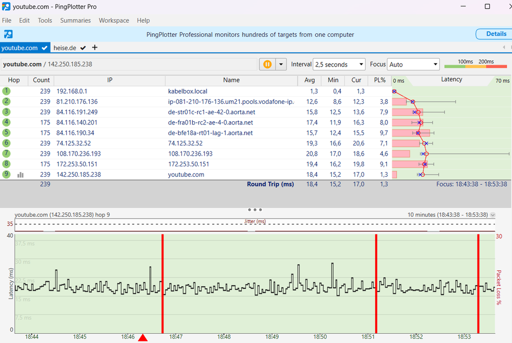Click the Name column header
The height and width of the screenshot is (343, 512).
tap(232, 80)
